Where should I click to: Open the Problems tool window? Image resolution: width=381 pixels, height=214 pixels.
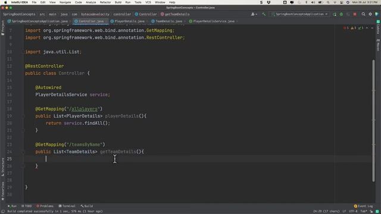coord(45,206)
